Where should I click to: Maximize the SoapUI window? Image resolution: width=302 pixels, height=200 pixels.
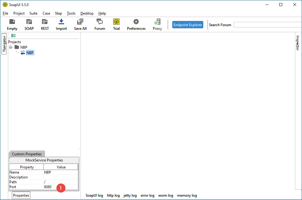(x=281, y=5)
